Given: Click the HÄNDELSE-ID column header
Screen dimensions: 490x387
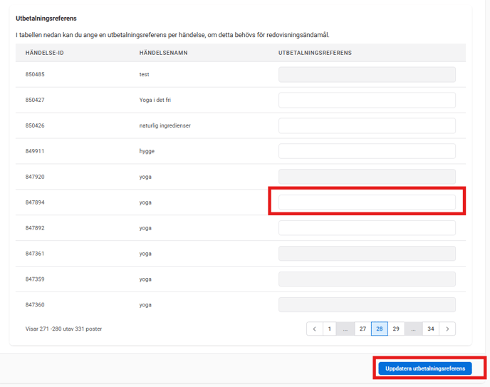Looking at the screenshot, I should [44, 53].
